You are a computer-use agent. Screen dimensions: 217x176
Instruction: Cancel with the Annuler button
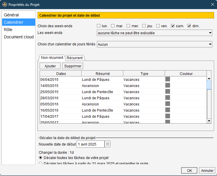[207, 170]
